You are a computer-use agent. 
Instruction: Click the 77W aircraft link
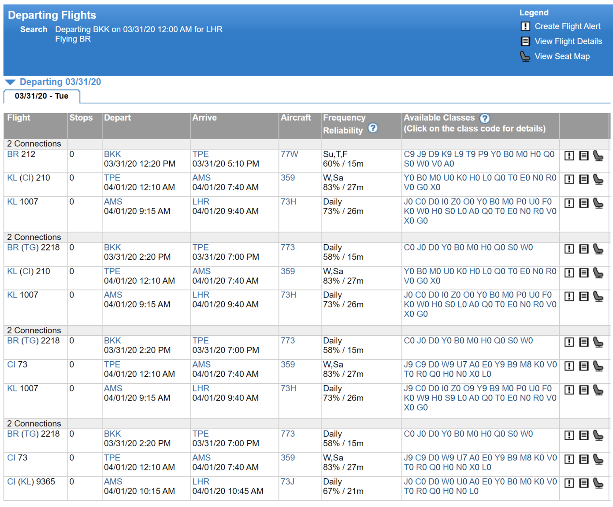(x=290, y=154)
